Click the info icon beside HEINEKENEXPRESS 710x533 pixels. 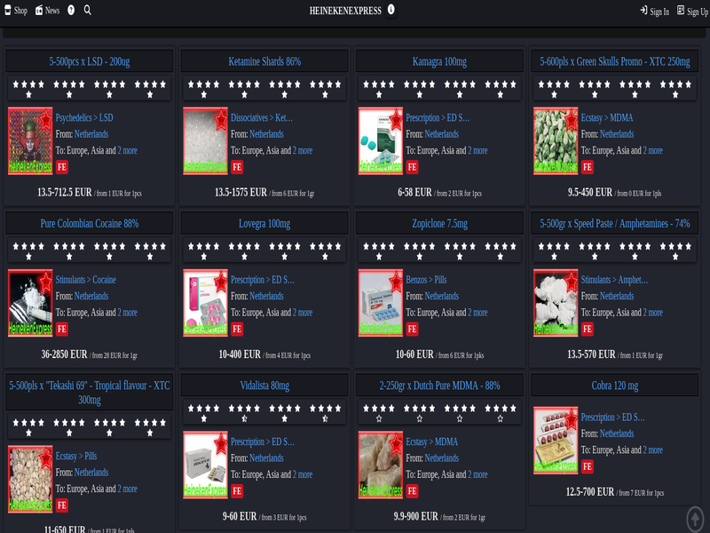[390, 10]
